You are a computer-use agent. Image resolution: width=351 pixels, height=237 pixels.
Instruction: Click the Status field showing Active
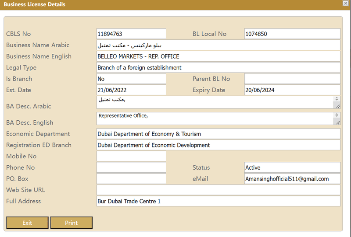pyautogui.click(x=292, y=167)
